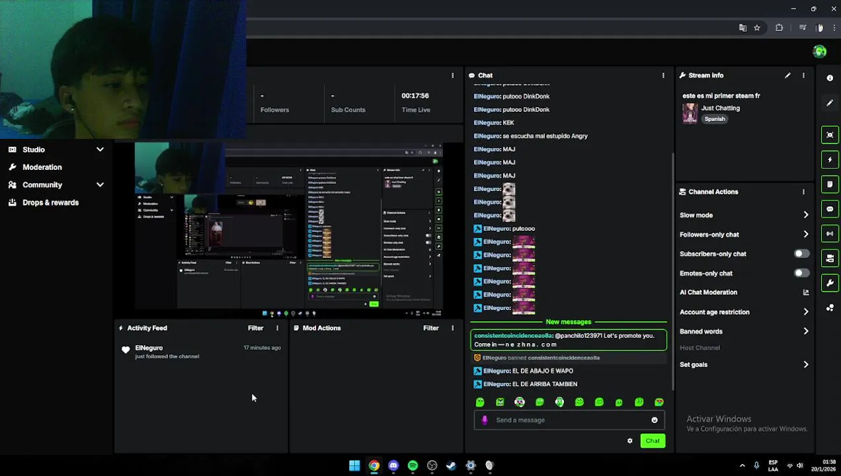Click the Just Chatting category name
The image size is (841, 476).
720,108
